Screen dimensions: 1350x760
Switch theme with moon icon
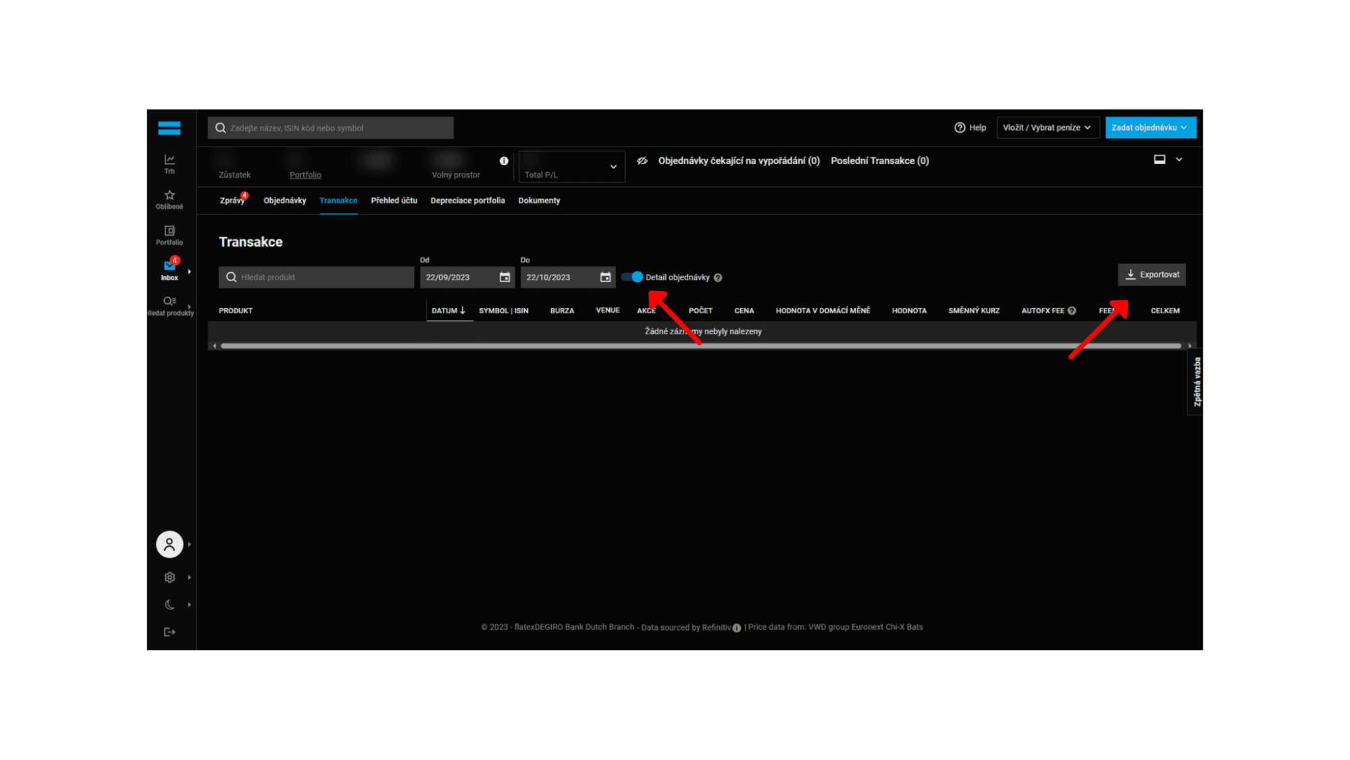170,605
